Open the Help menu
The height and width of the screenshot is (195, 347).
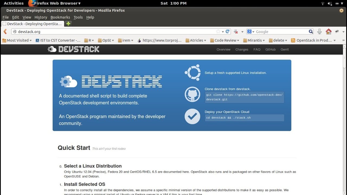point(90,17)
